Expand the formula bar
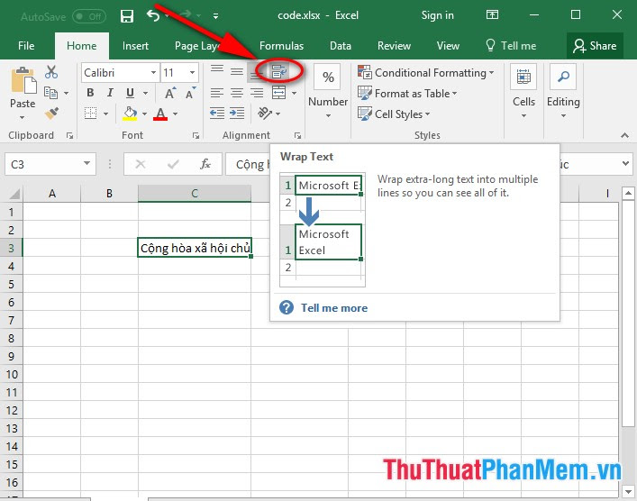Screen dimensions: 637x501 pyautogui.click(x=625, y=164)
